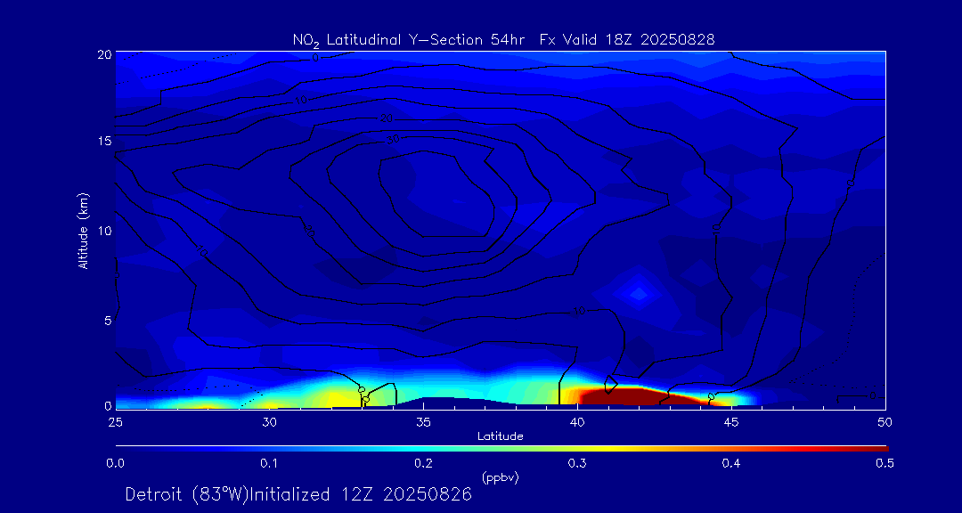
Task: Click the plot title NO2 Latitudinal Y-Section
Action: coord(503,39)
